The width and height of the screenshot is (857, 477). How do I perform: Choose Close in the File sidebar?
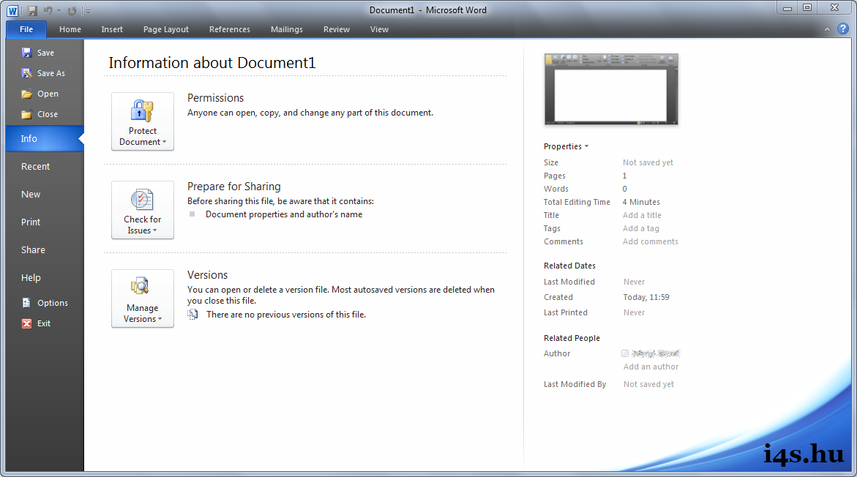[40, 114]
